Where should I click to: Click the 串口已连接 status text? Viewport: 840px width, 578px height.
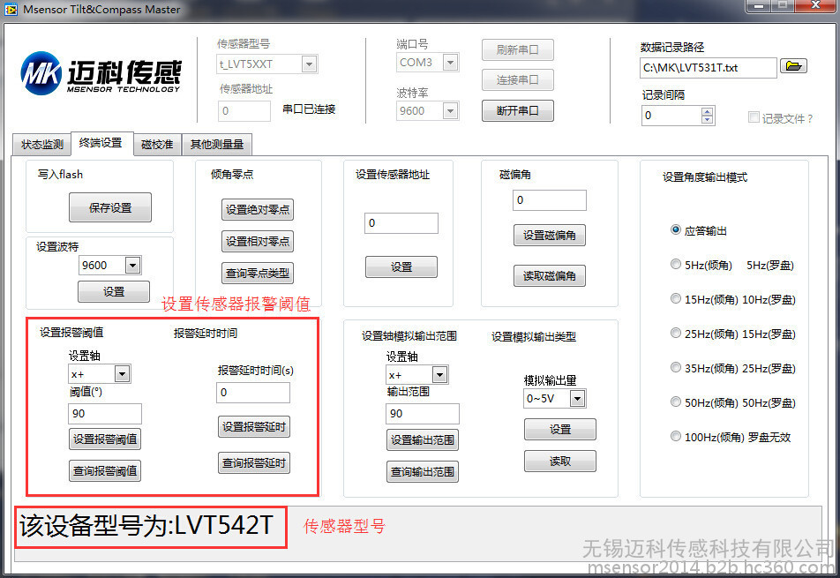pyautogui.click(x=309, y=109)
